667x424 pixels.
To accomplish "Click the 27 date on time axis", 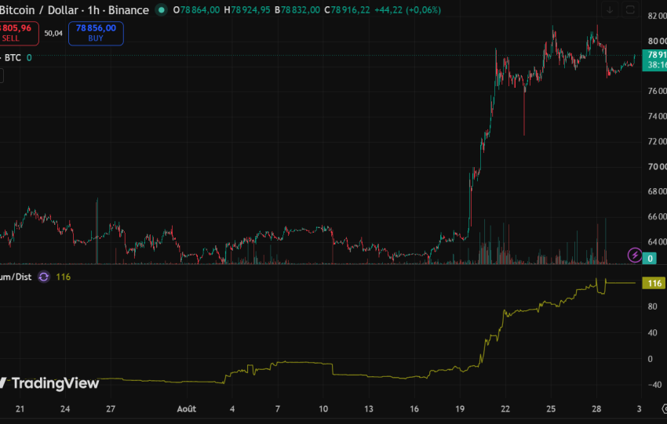I will click(111, 408).
